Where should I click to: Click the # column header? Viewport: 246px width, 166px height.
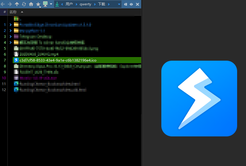4,12
